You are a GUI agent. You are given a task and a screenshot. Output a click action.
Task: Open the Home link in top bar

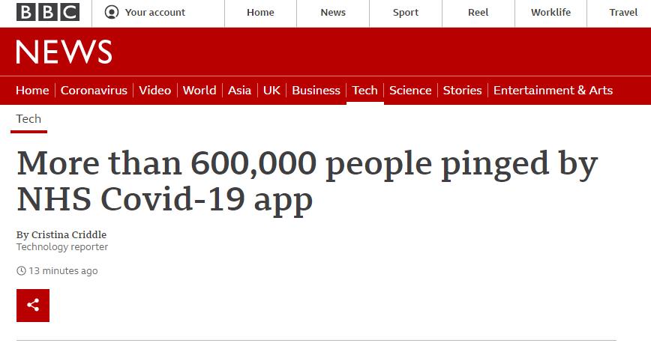(x=260, y=13)
